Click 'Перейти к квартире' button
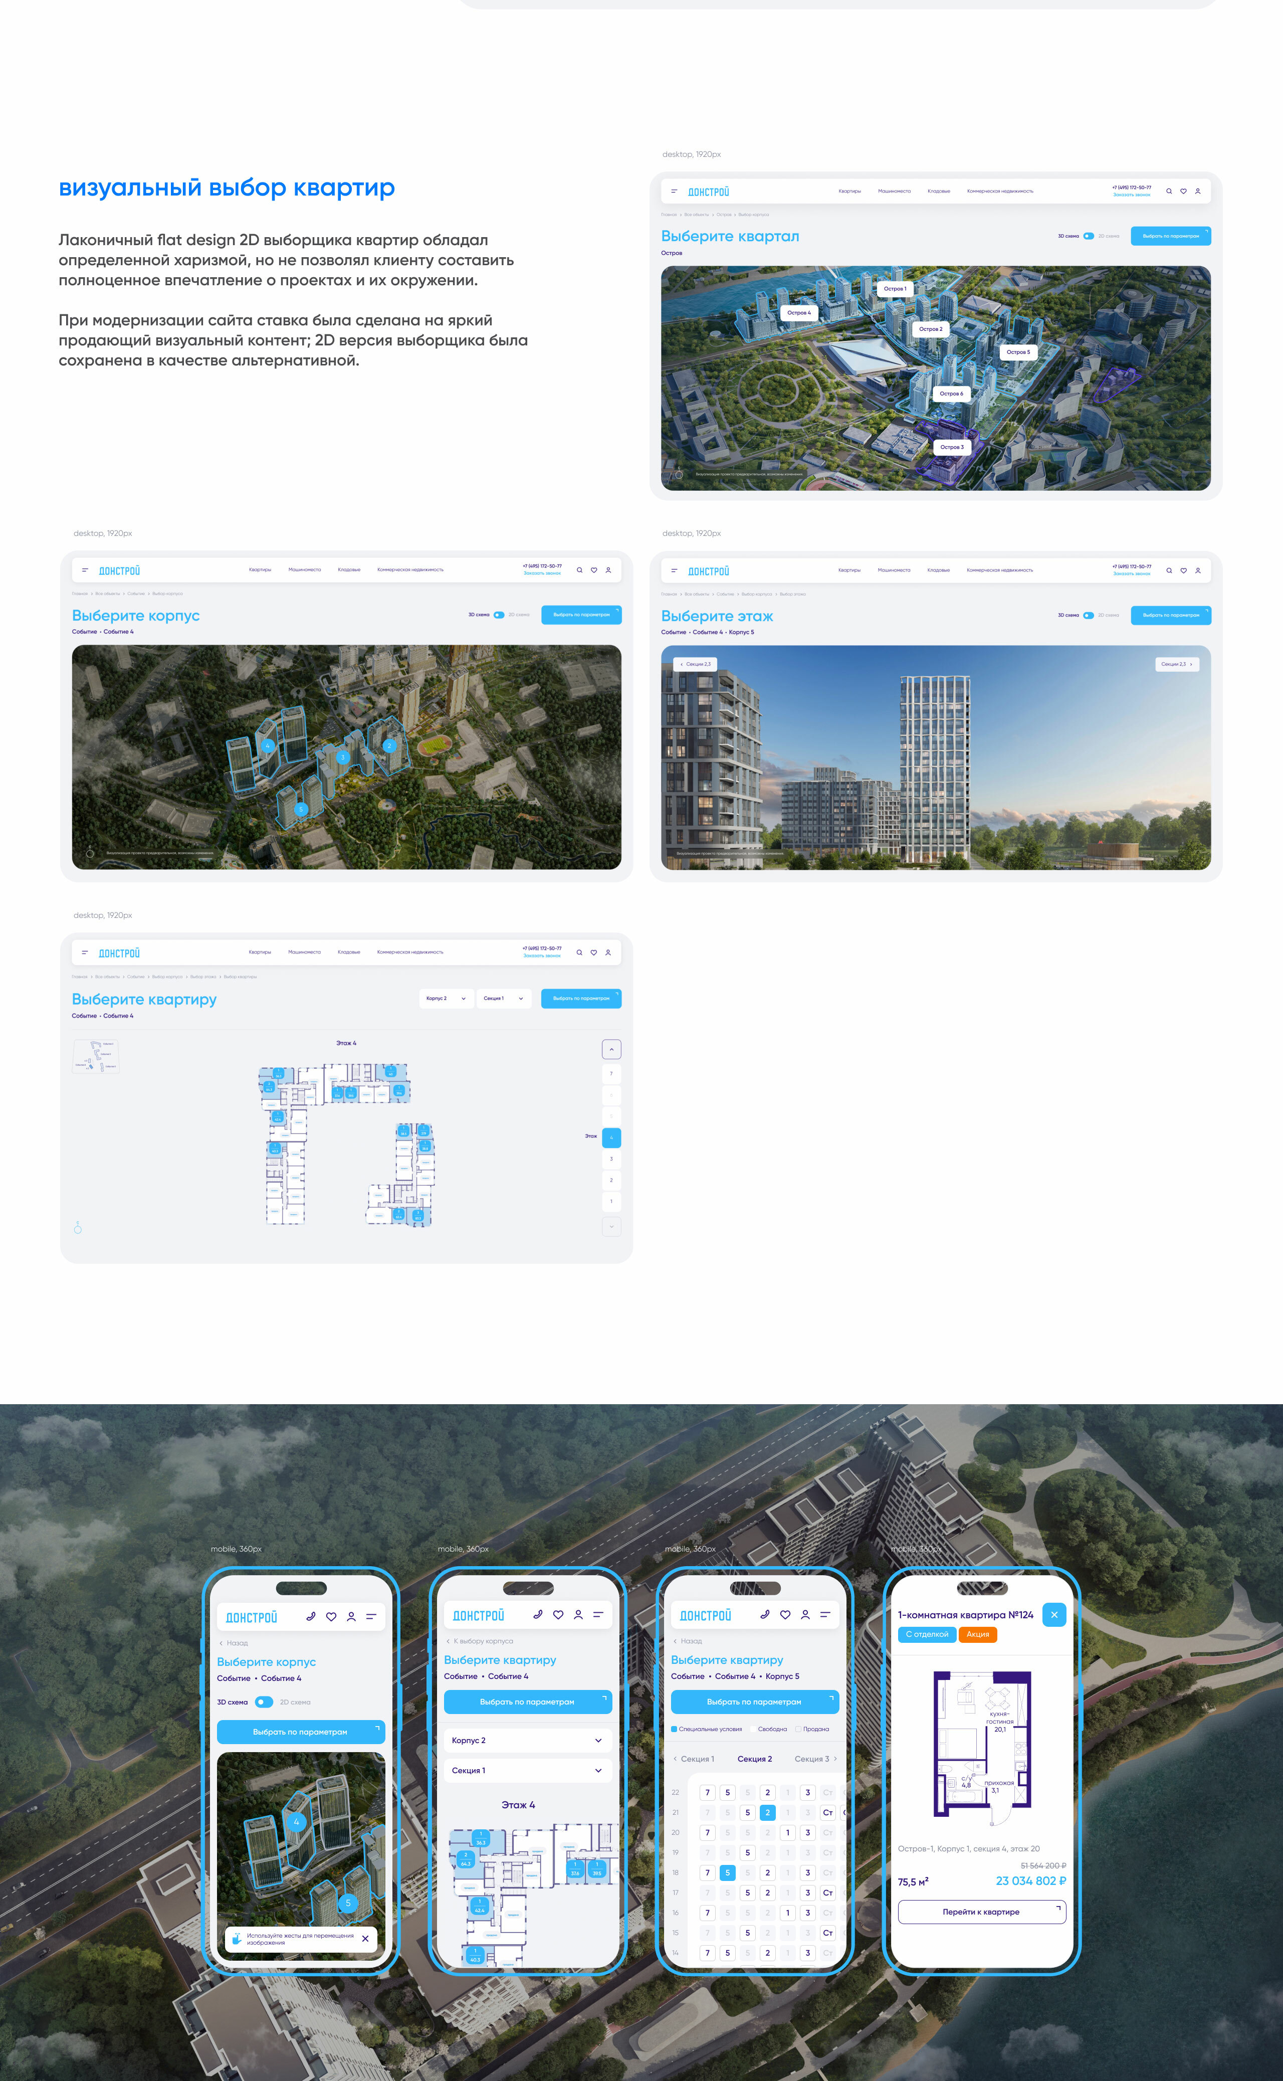The height and width of the screenshot is (2081, 1283). pos(981,1912)
